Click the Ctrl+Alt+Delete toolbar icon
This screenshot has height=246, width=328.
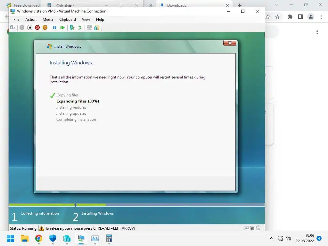click(x=12, y=28)
